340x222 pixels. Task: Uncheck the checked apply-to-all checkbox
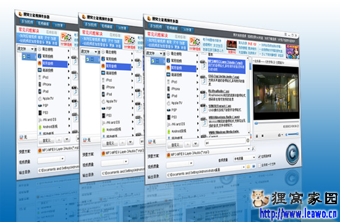(x=260, y=157)
